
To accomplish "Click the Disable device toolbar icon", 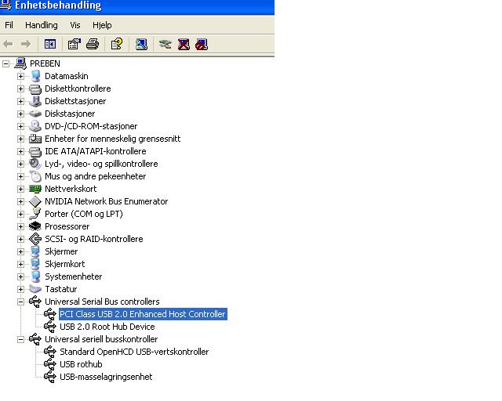I will (x=202, y=44).
